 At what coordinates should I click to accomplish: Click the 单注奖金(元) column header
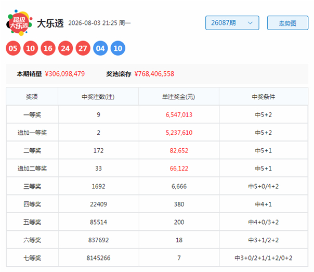(179, 97)
